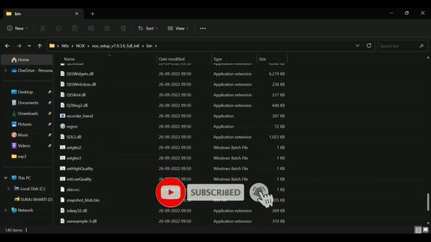The width and height of the screenshot is (431, 242).
Task: Collapse the This PC node
Action: tap(6, 177)
